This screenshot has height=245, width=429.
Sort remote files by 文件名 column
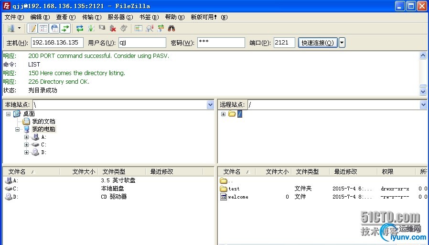click(x=237, y=172)
